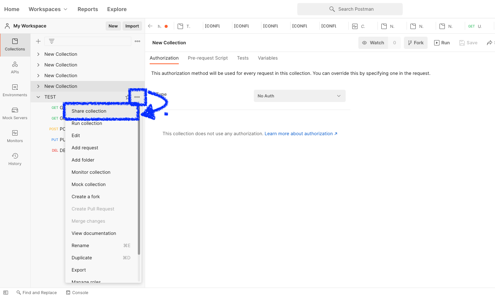The image size is (495, 296).
Task: Click the filter icon in collections search
Action: 52,41
